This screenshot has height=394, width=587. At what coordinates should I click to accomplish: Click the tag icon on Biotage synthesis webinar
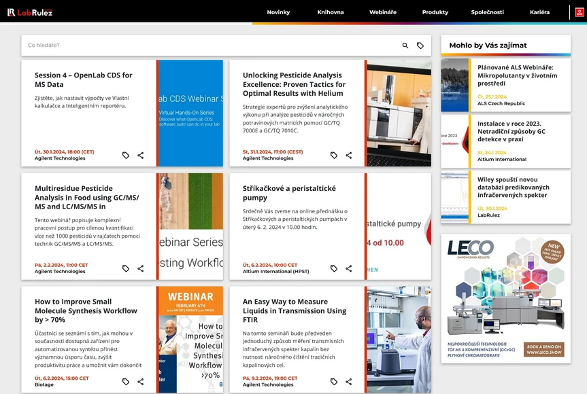click(x=125, y=381)
